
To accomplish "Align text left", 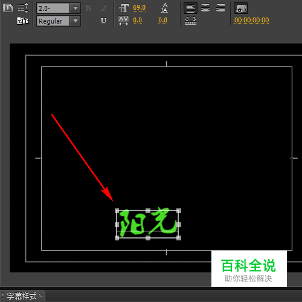I will click(x=190, y=8).
